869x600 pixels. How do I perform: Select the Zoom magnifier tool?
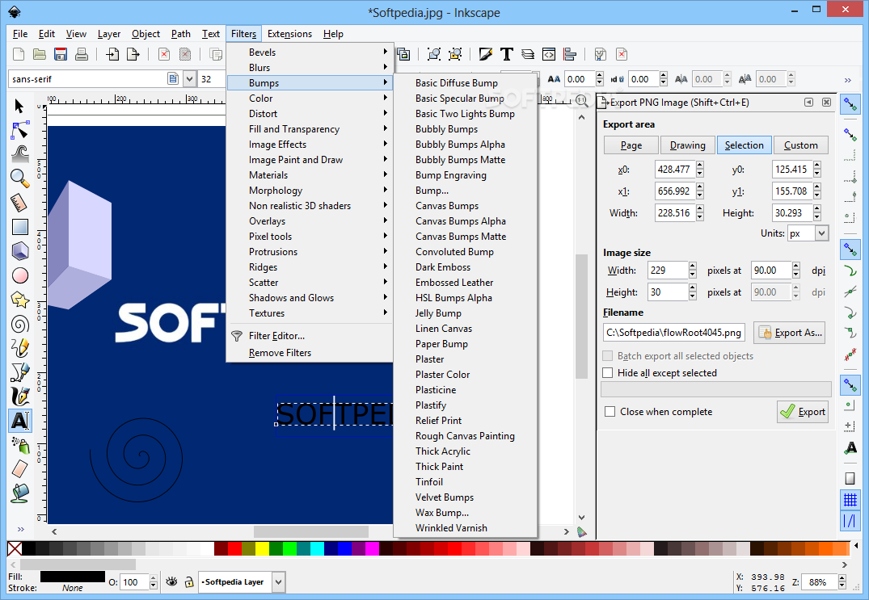tap(19, 178)
